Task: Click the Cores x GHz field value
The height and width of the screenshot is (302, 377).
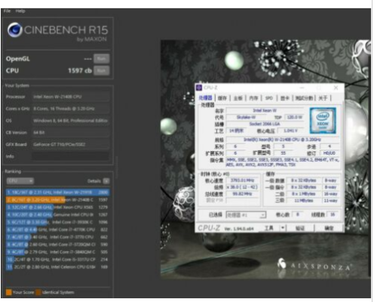Action: (70, 109)
